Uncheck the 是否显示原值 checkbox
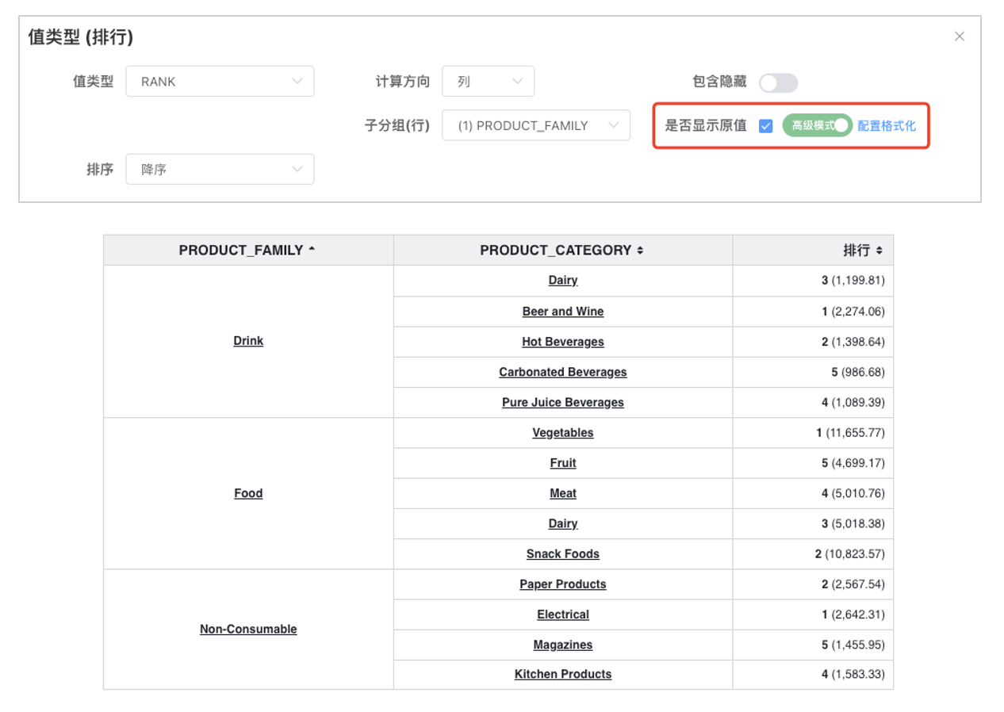 (x=765, y=126)
